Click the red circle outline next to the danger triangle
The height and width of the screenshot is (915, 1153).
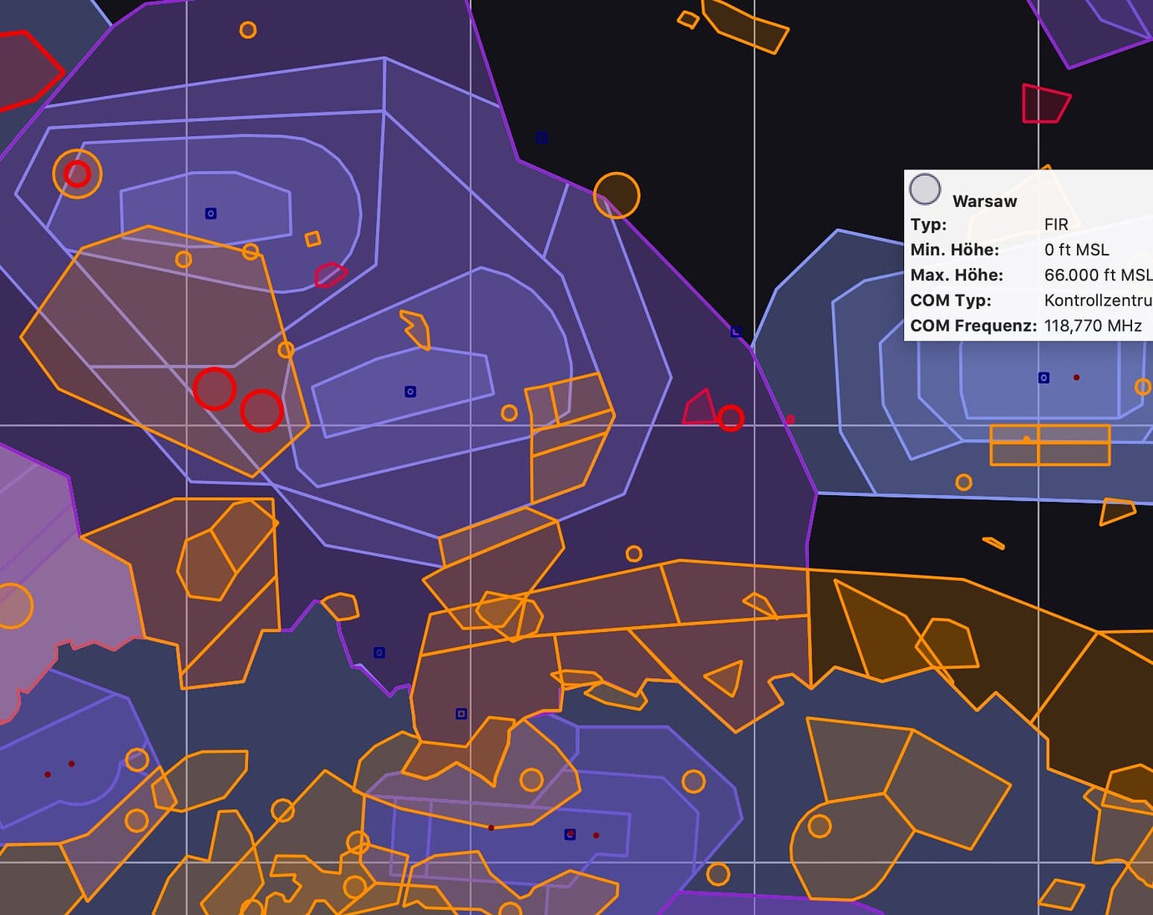(x=732, y=417)
